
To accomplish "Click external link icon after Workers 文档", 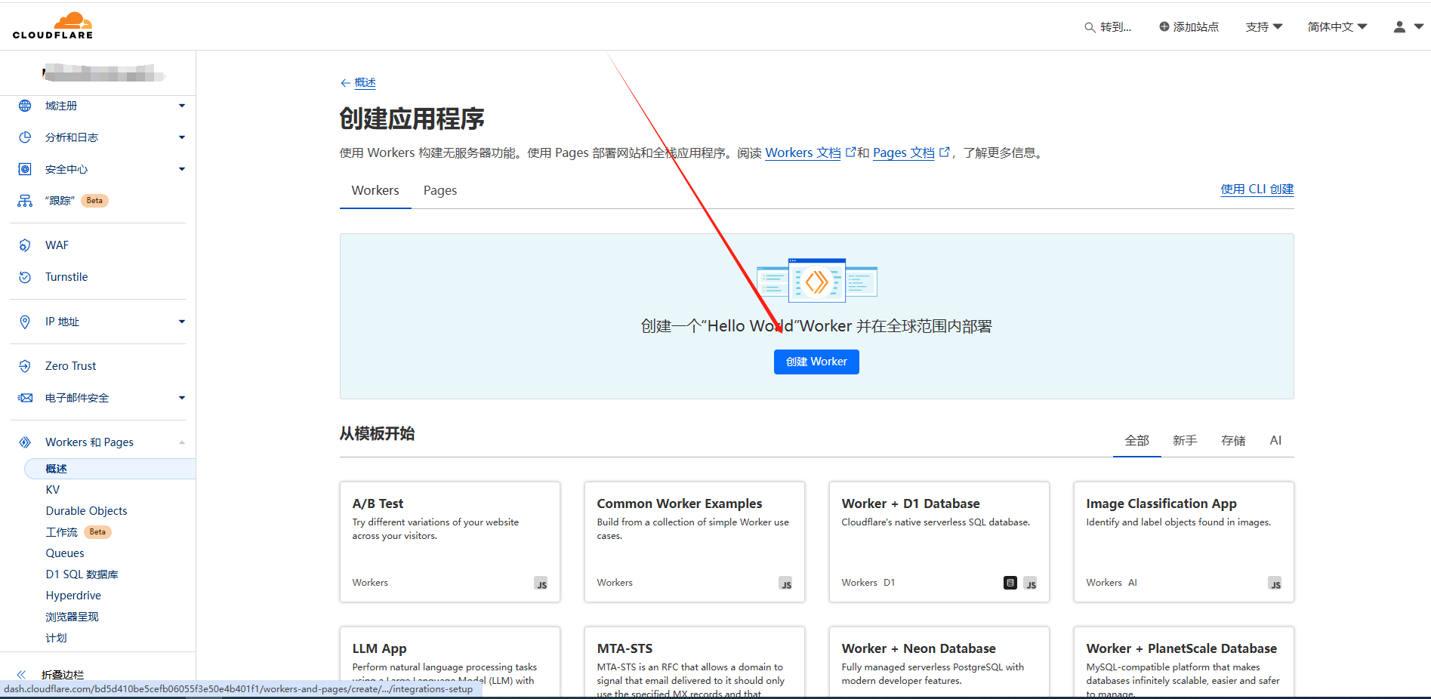I will (850, 152).
